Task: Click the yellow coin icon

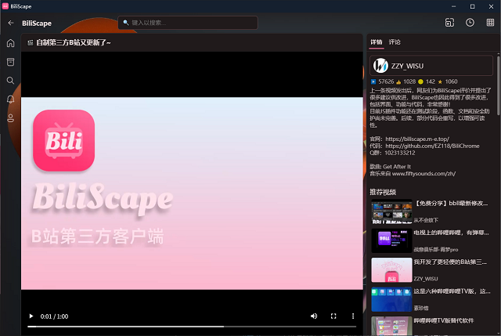Action: (420, 81)
